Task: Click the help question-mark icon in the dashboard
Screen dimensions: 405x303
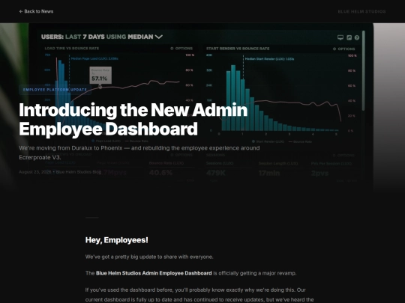Action: point(357,37)
